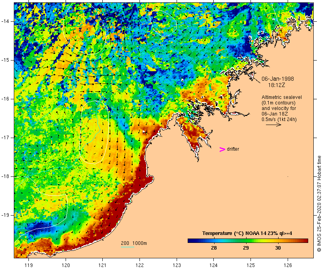Viewport: 324px width, 269px height.
Task: Click the '(0.1m contours)' legend text
Action: (x=279, y=103)
